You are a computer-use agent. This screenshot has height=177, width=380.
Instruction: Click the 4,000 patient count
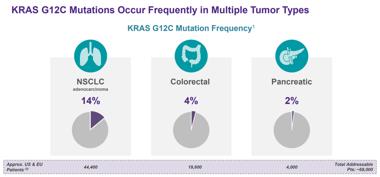point(292,167)
